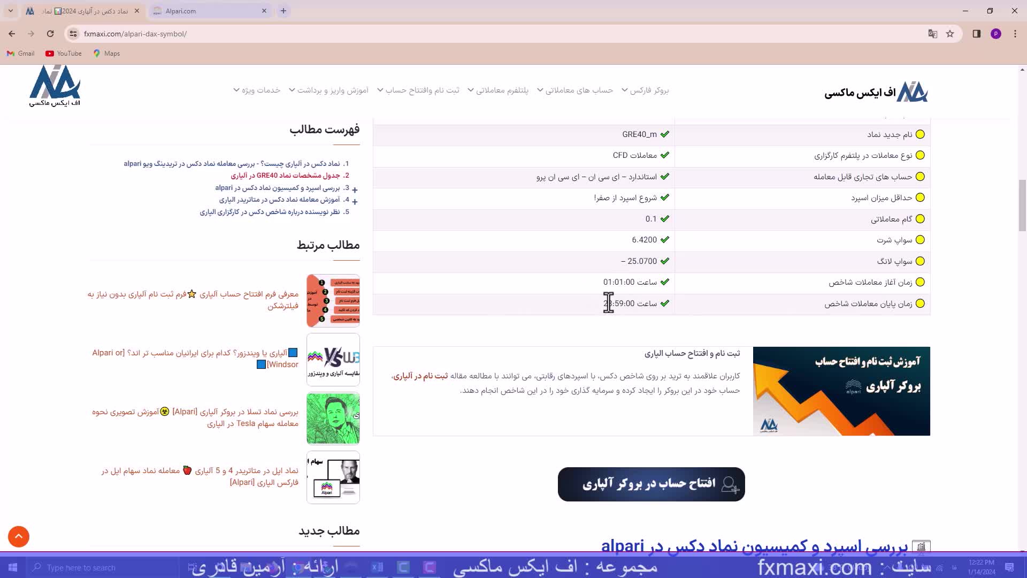The width and height of the screenshot is (1027, 578).
Task: Click the page vertical scrollbar thumb
Action: tap(1022, 206)
